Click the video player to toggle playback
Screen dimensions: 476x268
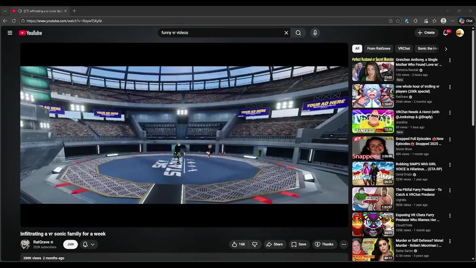pyautogui.click(x=184, y=135)
